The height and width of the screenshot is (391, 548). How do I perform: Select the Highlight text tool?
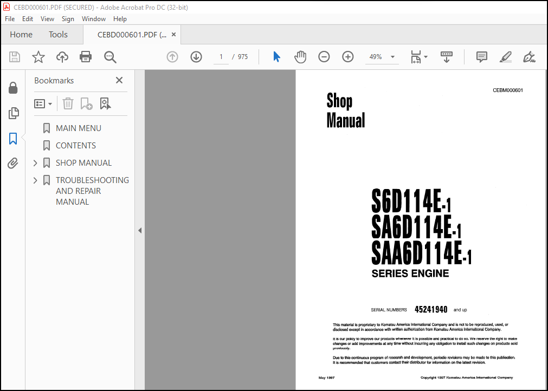[x=506, y=56]
